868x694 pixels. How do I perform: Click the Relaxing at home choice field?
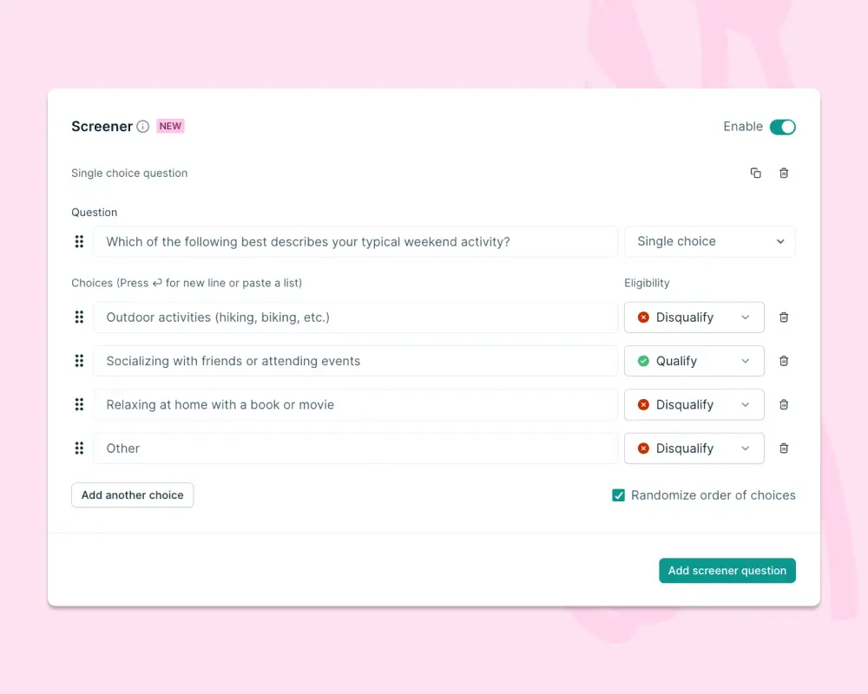click(355, 404)
